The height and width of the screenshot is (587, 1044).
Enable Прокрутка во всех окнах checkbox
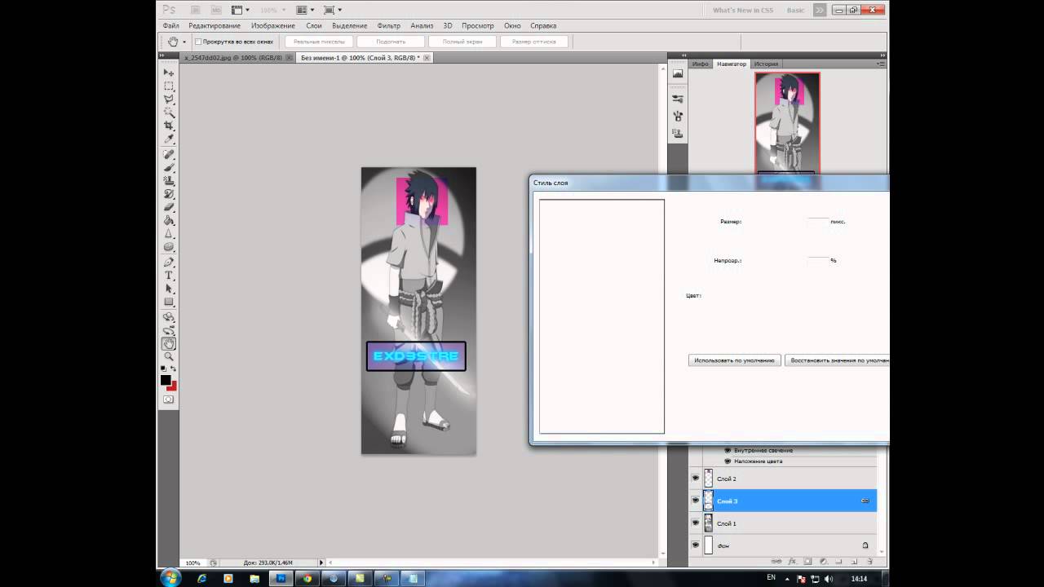pyautogui.click(x=198, y=41)
